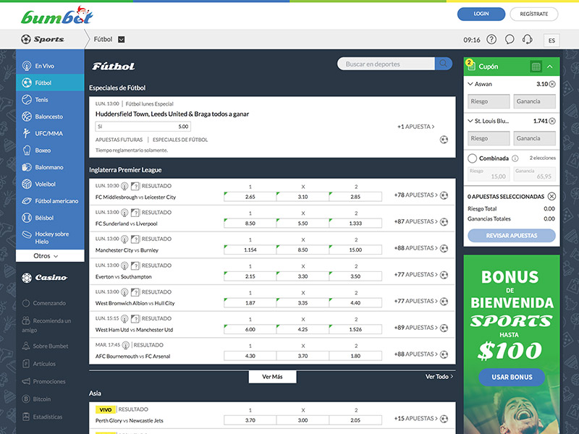Select Everton win odds 2.15
579x434 pixels.
click(x=250, y=276)
